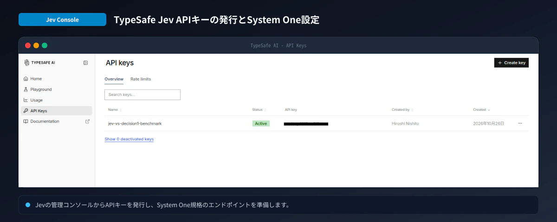The height and width of the screenshot is (222, 557).
Task: Focus the Search keys input field
Action: tap(142, 95)
